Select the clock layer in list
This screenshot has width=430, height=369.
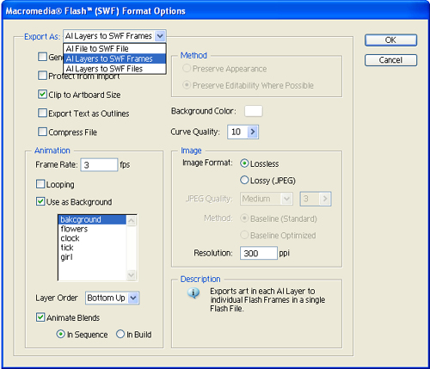click(x=92, y=238)
